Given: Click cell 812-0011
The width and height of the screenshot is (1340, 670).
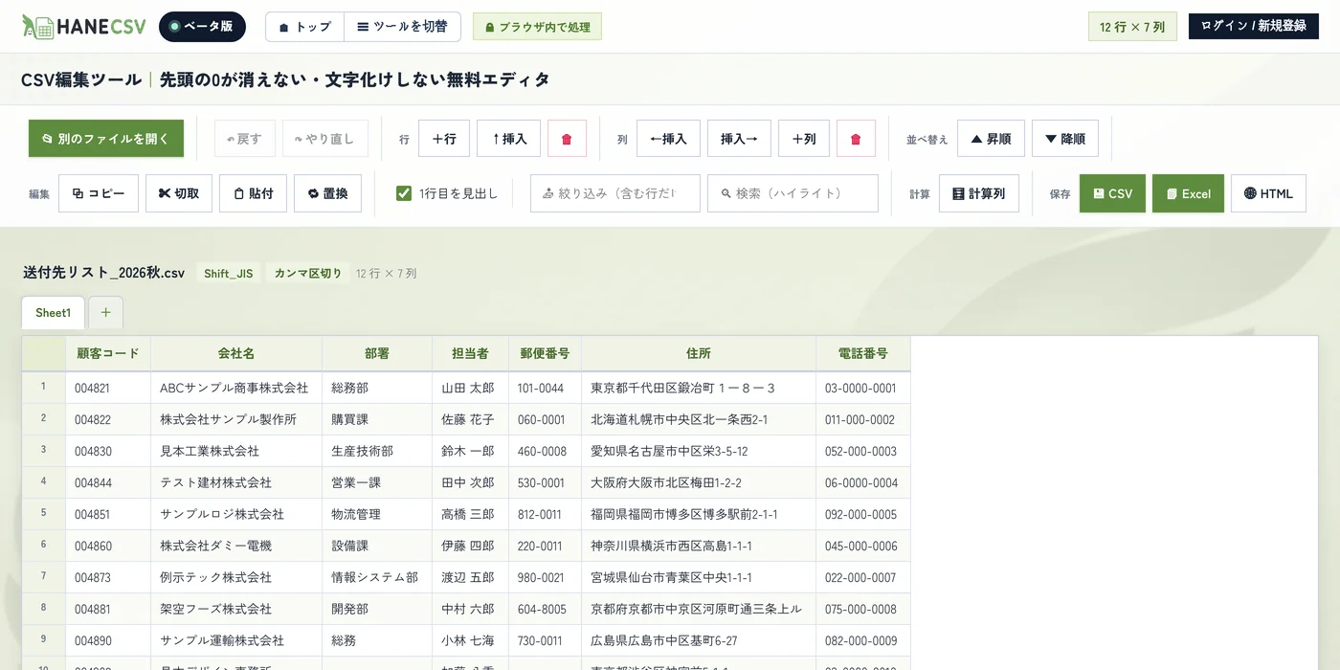Looking at the screenshot, I should [x=545, y=514].
